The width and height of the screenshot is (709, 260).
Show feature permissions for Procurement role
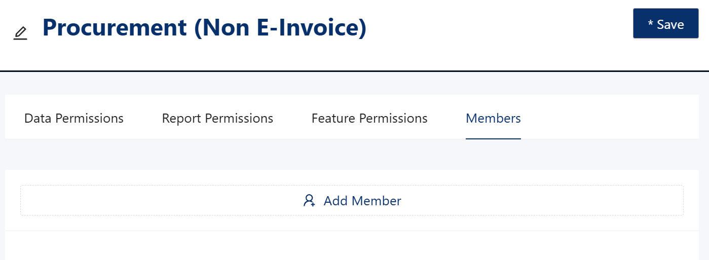pyautogui.click(x=369, y=118)
